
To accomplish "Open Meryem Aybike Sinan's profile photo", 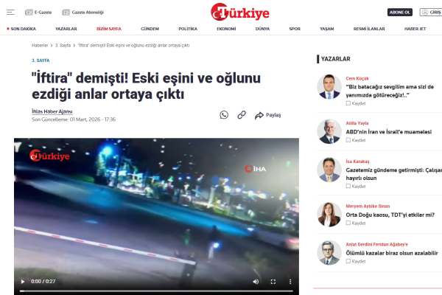I will click(x=329, y=215).
